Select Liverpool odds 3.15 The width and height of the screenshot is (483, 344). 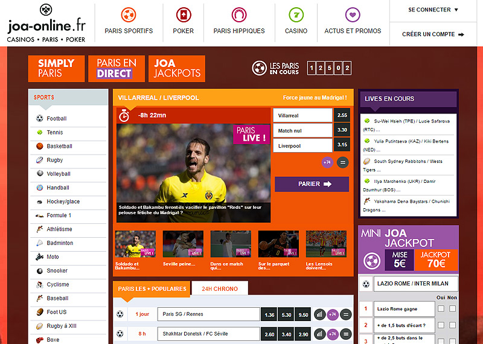[x=342, y=145]
